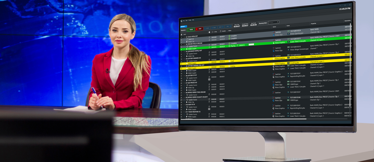The width and height of the screenshot is (374, 162).
Task: Click the keyboard icon on row 19
Action: pyautogui.click(x=209, y=80)
